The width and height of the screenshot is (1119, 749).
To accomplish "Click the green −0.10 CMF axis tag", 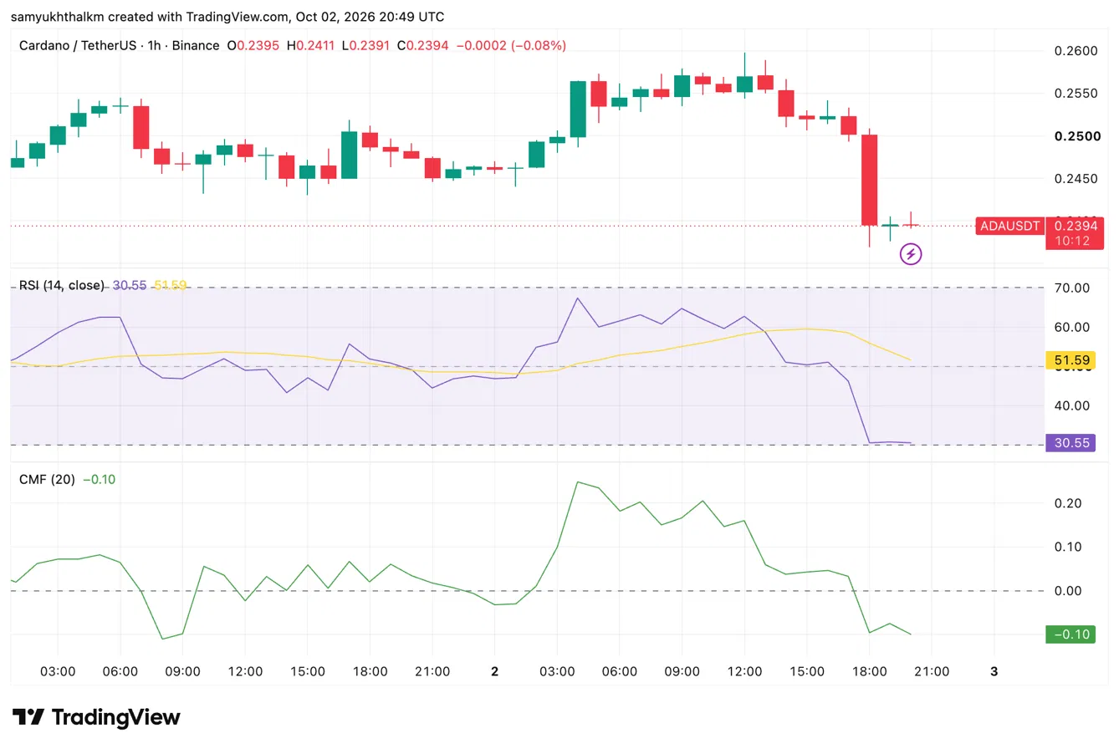I will coord(1070,634).
